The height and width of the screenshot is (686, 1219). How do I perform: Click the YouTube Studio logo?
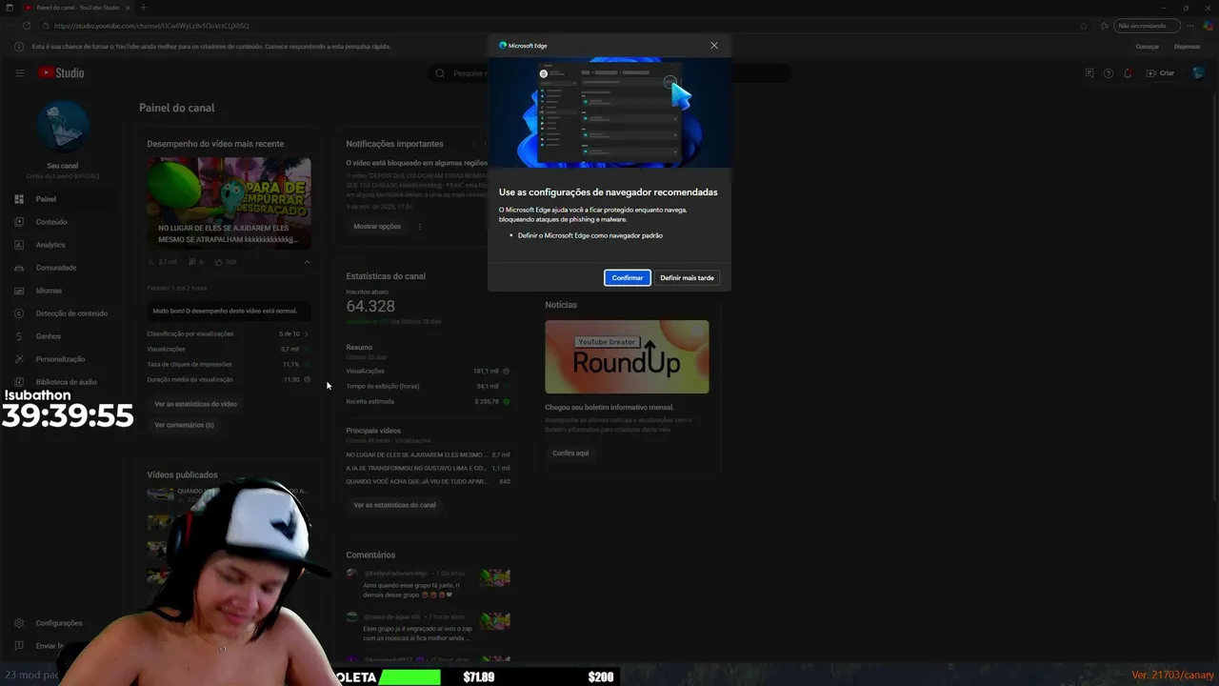[x=62, y=72]
